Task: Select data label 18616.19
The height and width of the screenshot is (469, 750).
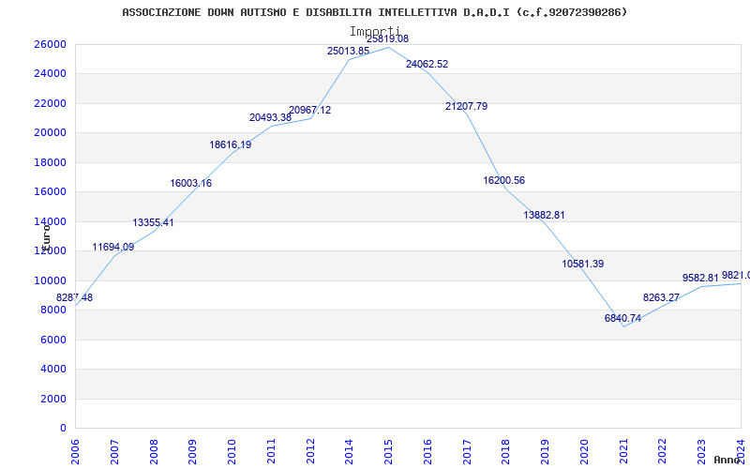Action: 231,144
